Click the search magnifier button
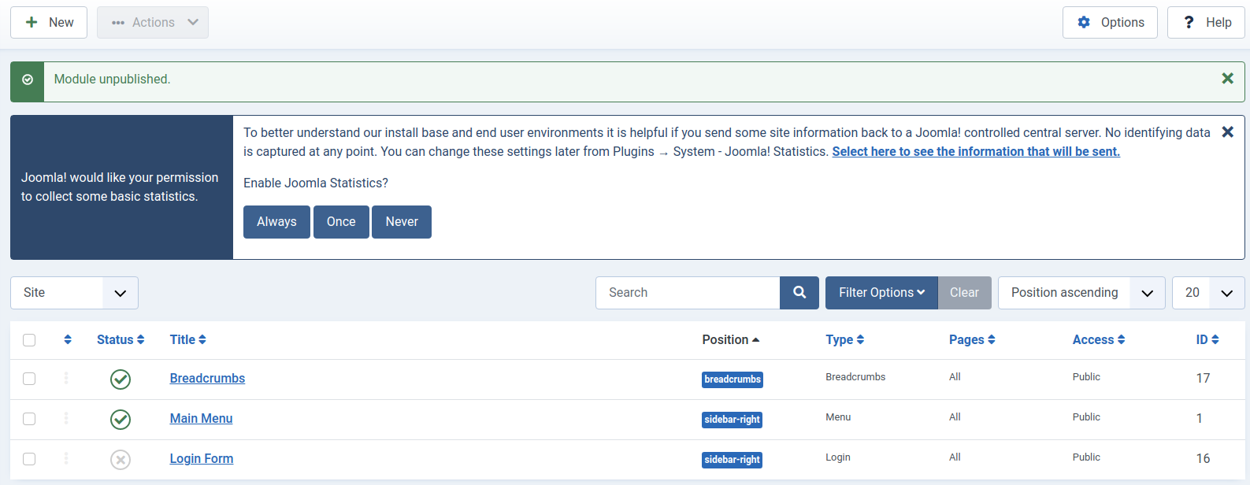Image resolution: width=1250 pixels, height=485 pixels. point(799,293)
